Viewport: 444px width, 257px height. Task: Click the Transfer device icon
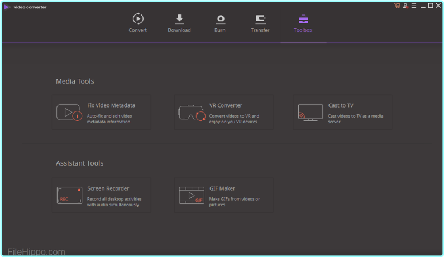click(x=260, y=19)
